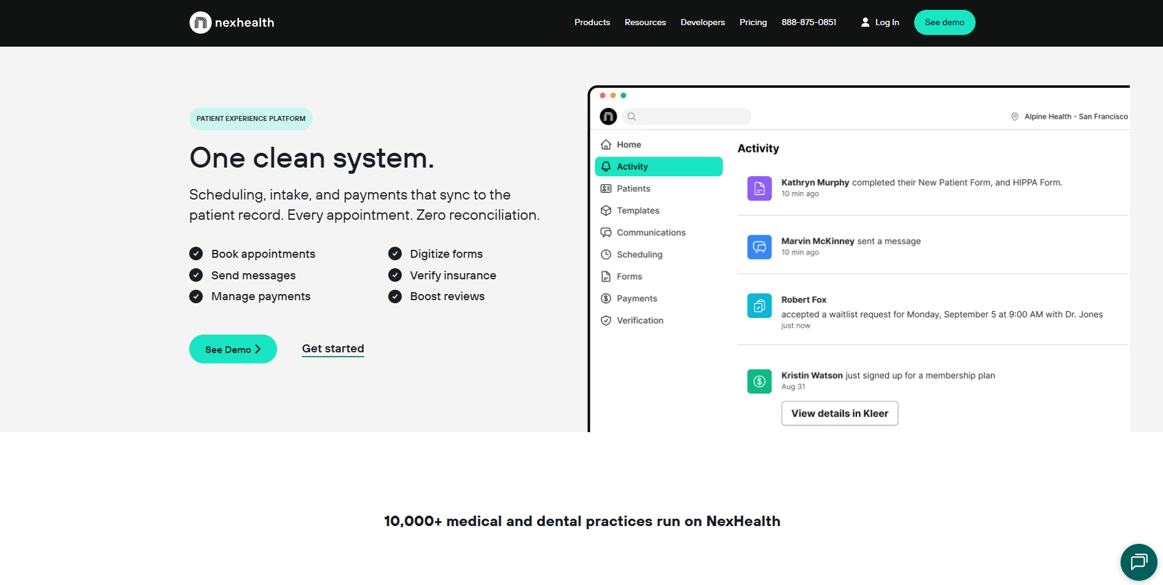Click the Communications chat icon in sidebar
The height and width of the screenshot is (585, 1163).
coord(606,233)
